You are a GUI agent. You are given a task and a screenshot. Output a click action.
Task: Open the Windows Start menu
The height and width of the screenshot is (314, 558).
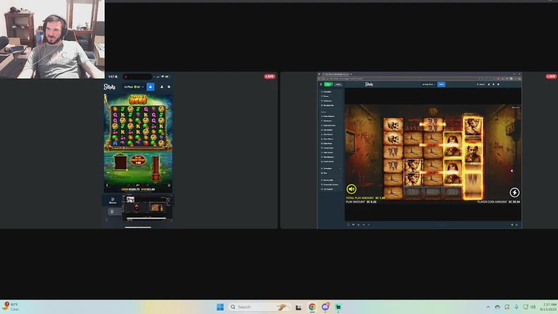pyautogui.click(x=220, y=307)
